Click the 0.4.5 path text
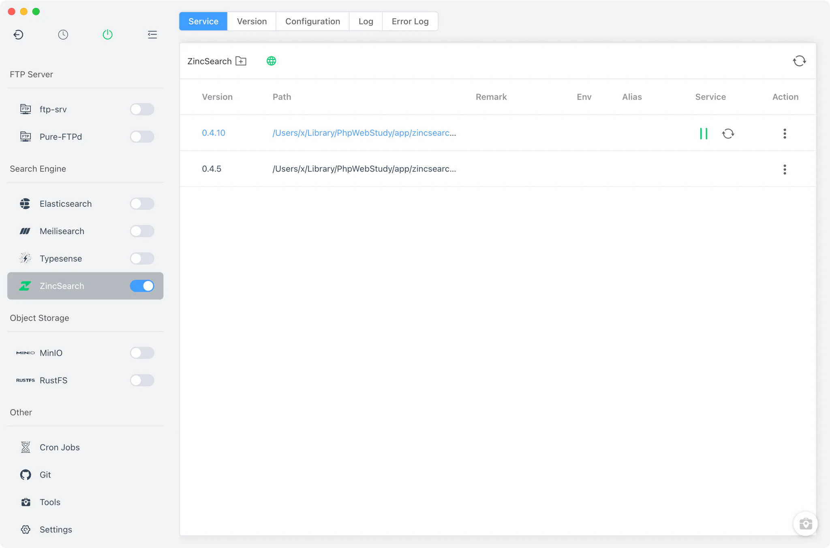The image size is (830, 548). [x=364, y=169]
